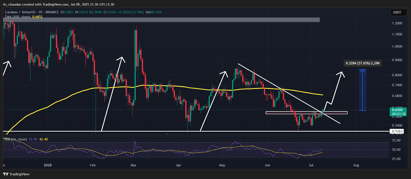Viewport: 411px width, 179px height.
Task: Click the Jun label on time axis
Action: click(267, 165)
